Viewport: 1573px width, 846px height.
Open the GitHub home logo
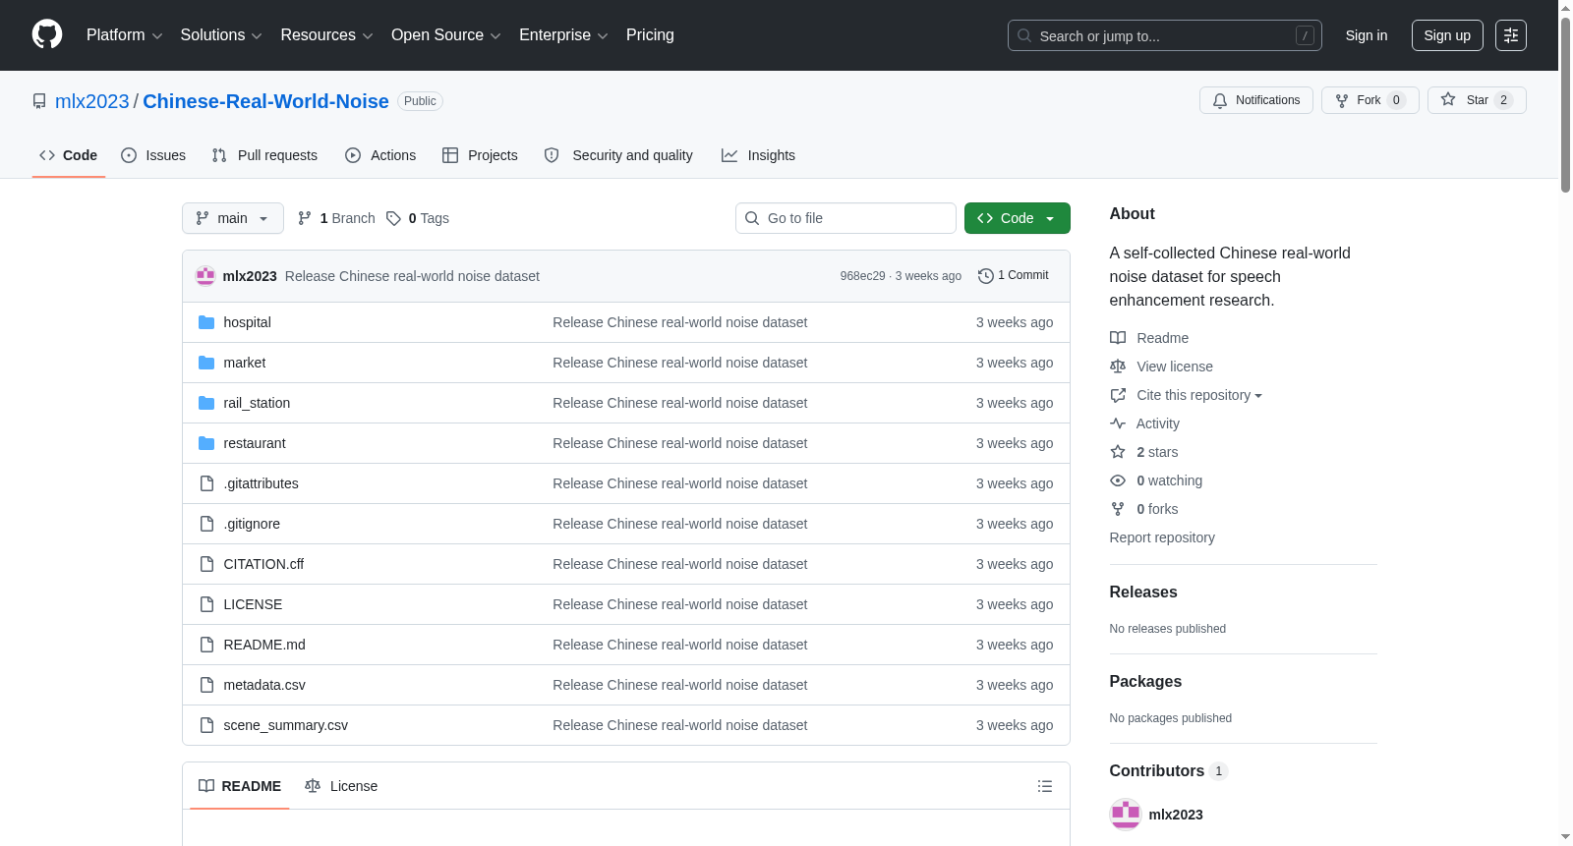pyautogui.click(x=47, y=34)
